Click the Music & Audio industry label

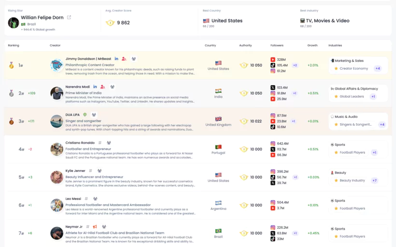pyautogui.click(x=346, y=117)
